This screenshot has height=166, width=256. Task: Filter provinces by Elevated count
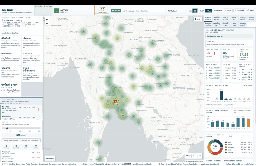[x=16, y=146]
